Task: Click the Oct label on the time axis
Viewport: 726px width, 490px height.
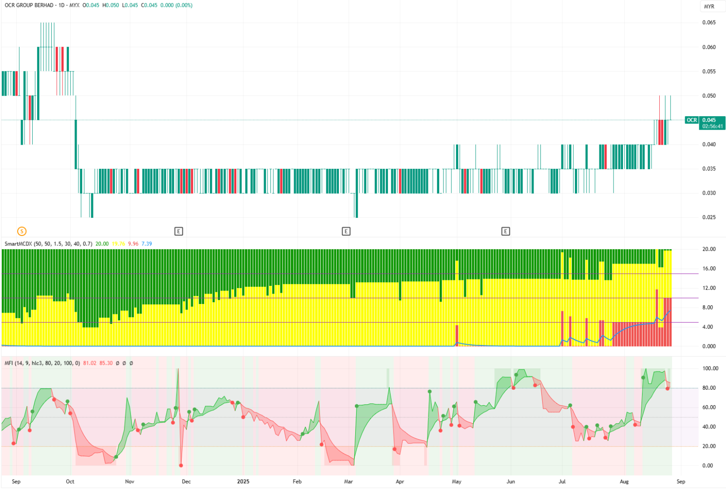Action: pos(70,482)
